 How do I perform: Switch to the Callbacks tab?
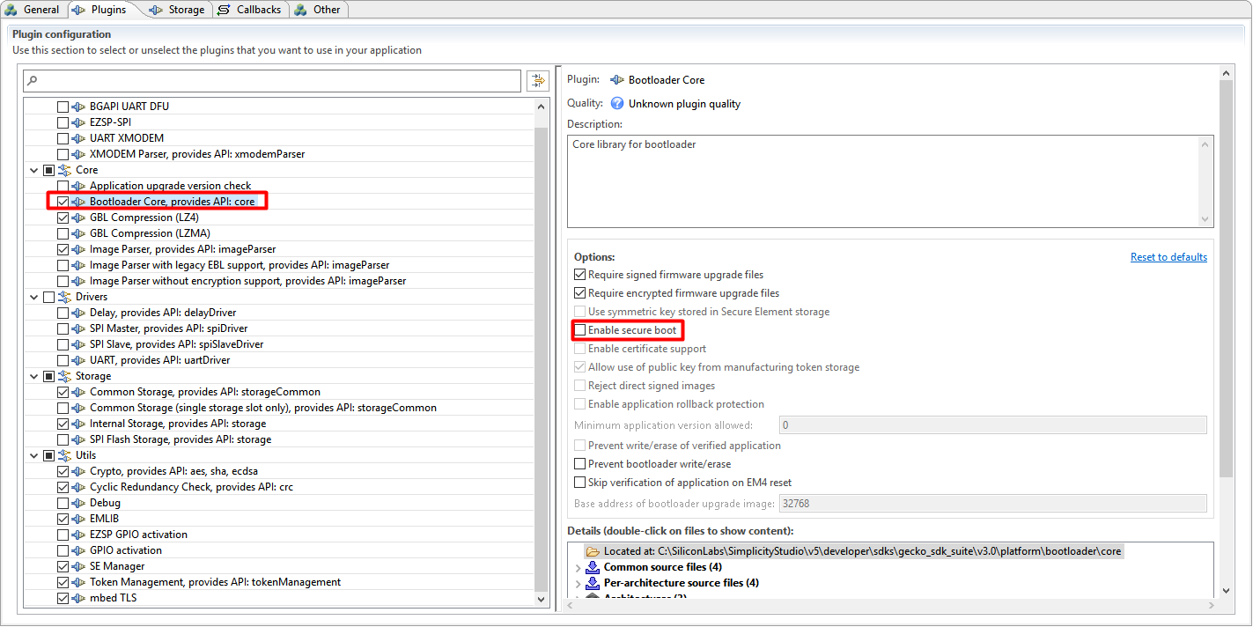pos(250,10)
